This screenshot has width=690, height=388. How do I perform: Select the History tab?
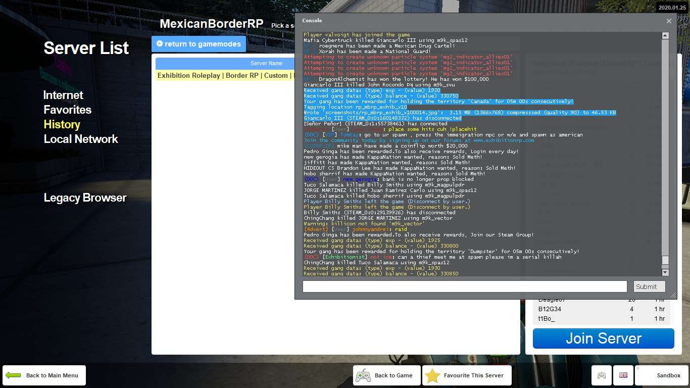62,124
